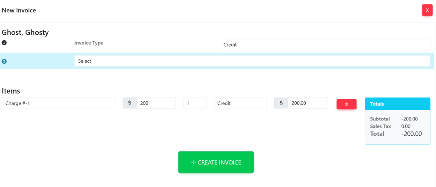Open the Invoice Type dropdown showing Credit
The image size is (436, 187).
coord(325,45)
